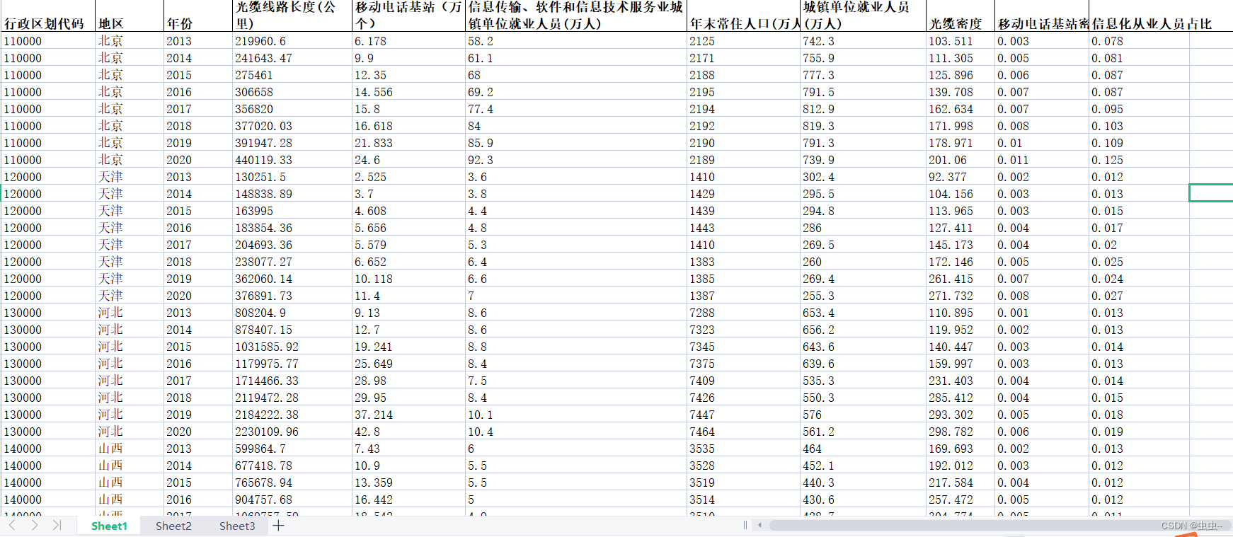Click the horizontal scrollbar left arrow
The height and width of the screenshot is (537, 1233).
point(760,525)
